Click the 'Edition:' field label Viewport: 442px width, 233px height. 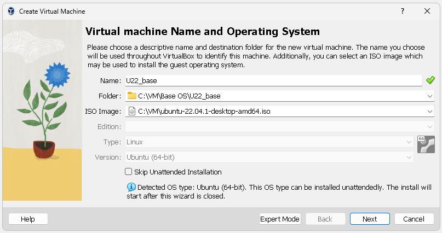(x=110, y=127)
